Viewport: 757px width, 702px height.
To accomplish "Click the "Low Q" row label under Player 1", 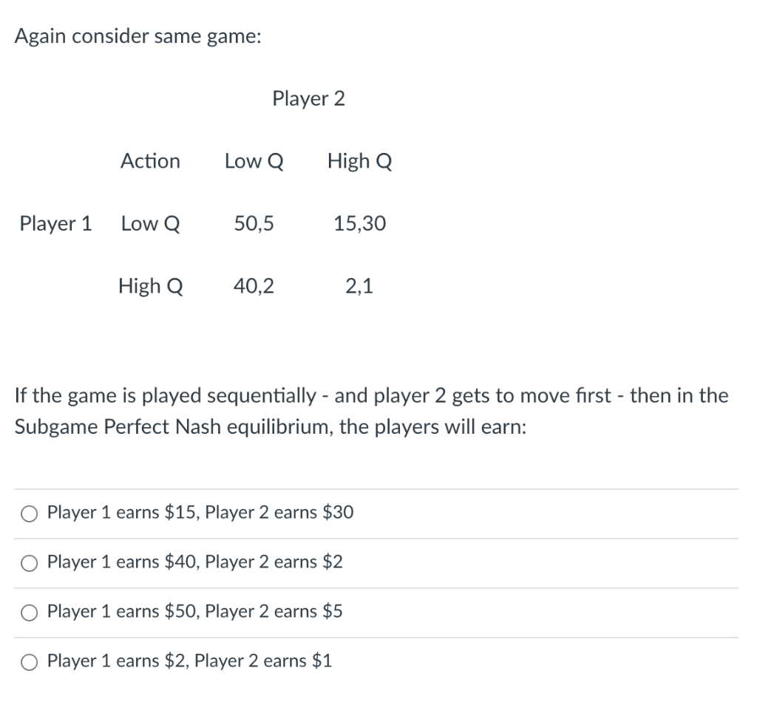I will coord(150,223).
